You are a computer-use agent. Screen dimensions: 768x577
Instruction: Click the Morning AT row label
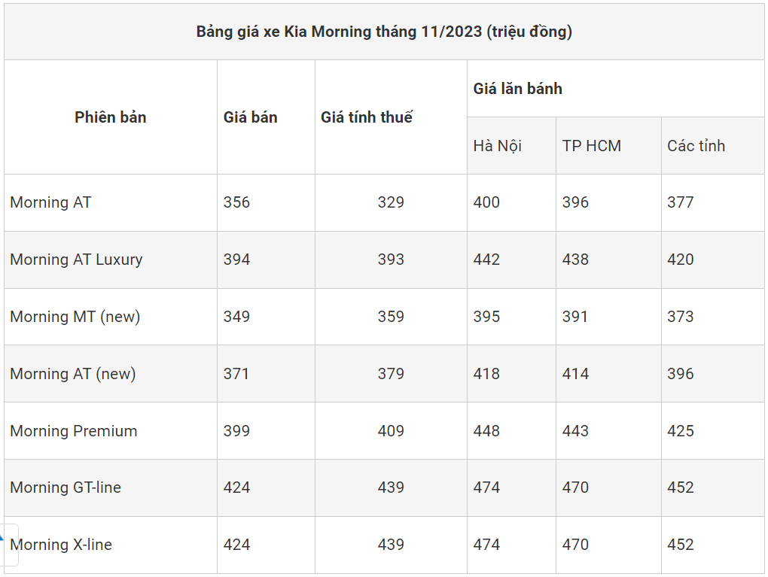(x=50, y=202)
